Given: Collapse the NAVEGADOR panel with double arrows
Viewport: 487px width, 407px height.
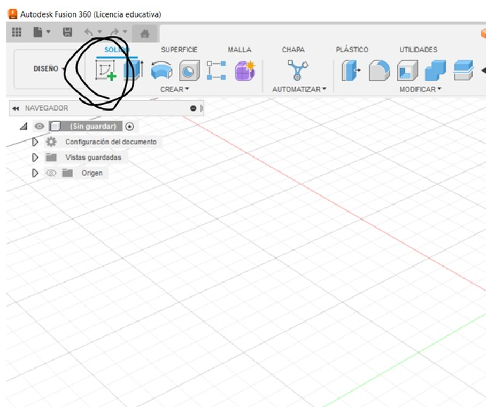Looking at the screenshot, I should (x=15, y=108).
